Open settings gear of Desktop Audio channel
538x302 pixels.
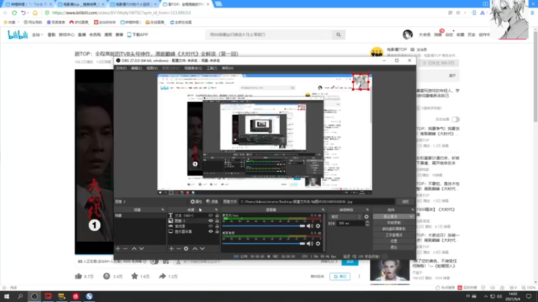(318, 244)
